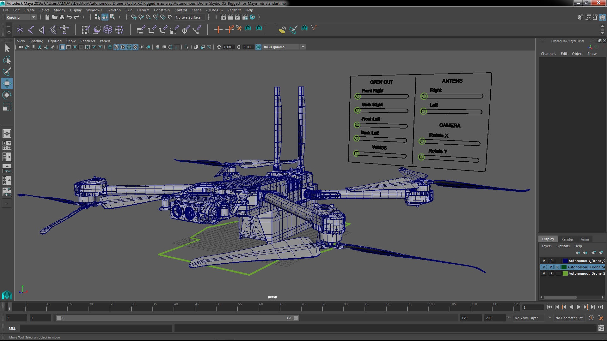Click the orange Set Key plus icon
The height and width of the screenshot is (341, 607).
click(218, 30)
